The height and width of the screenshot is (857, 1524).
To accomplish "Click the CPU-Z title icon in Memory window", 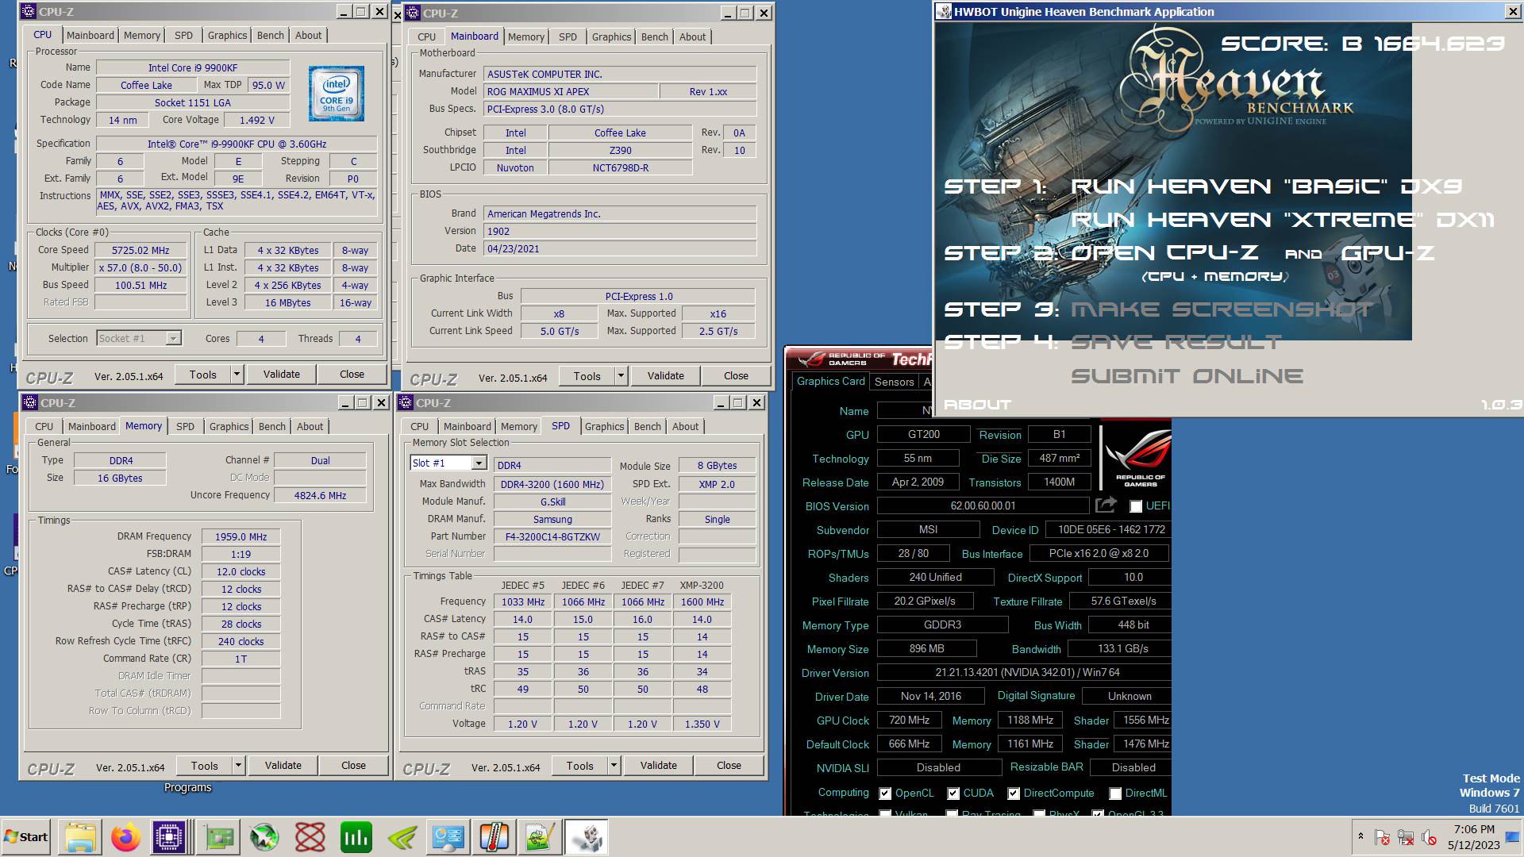I will [x=30, y=402].
